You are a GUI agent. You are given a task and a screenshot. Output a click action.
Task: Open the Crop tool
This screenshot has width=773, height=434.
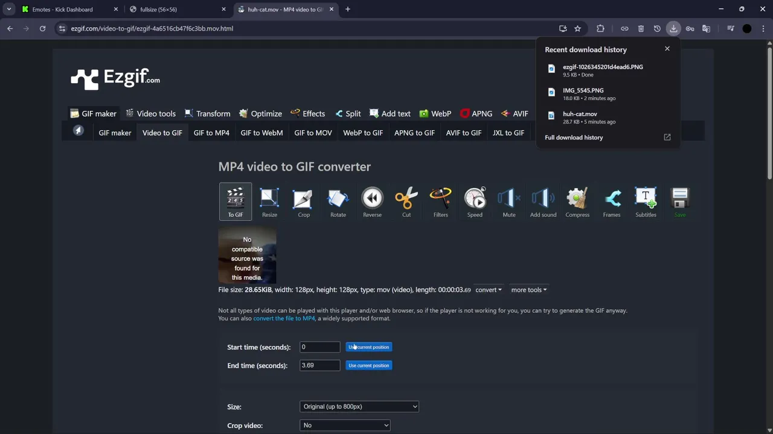(304, 201)
